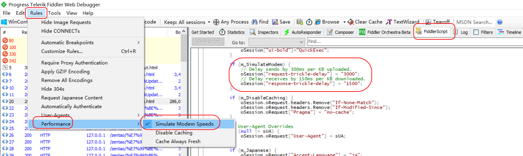Open Browse dropdown arrow

click(x=344, y=22)
